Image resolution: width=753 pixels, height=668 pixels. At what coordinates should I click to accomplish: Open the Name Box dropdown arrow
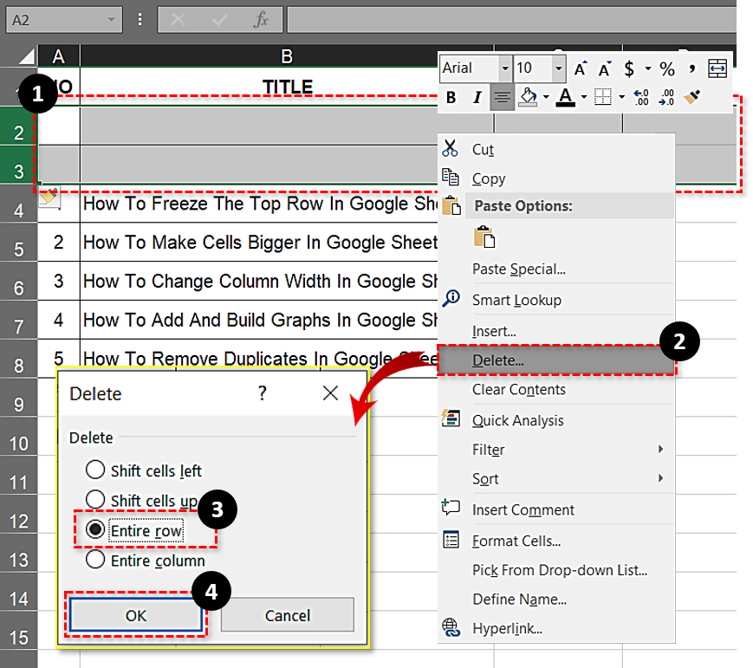(x=112, y=20)
